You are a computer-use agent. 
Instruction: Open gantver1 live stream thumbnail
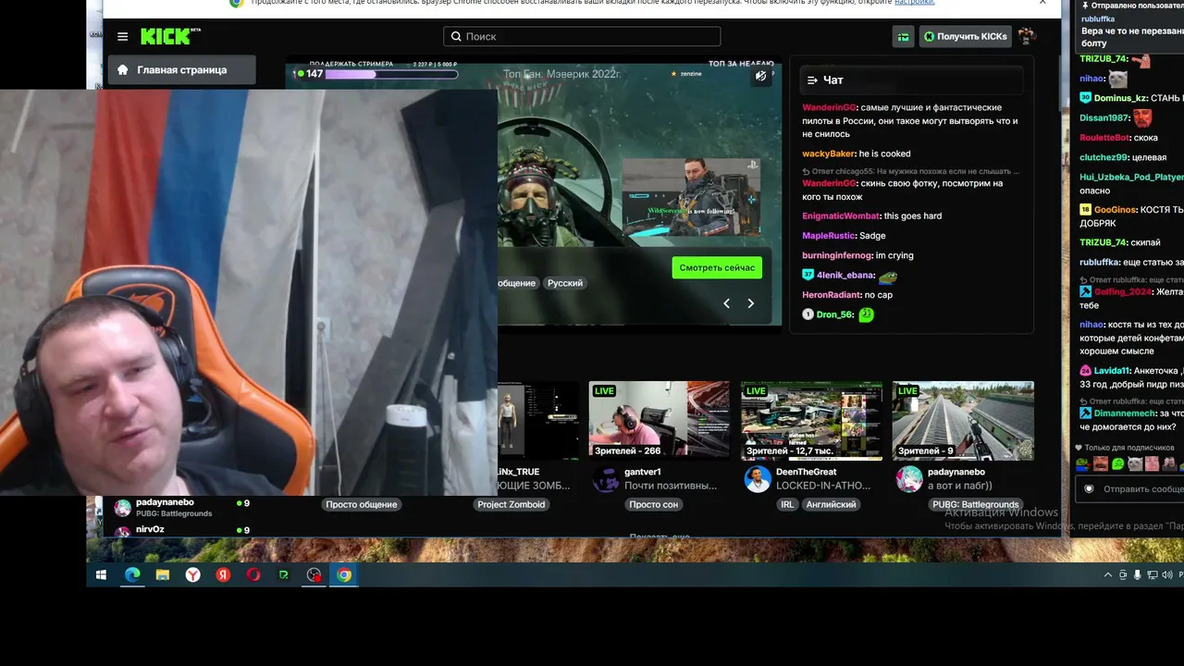pos(659,421)
